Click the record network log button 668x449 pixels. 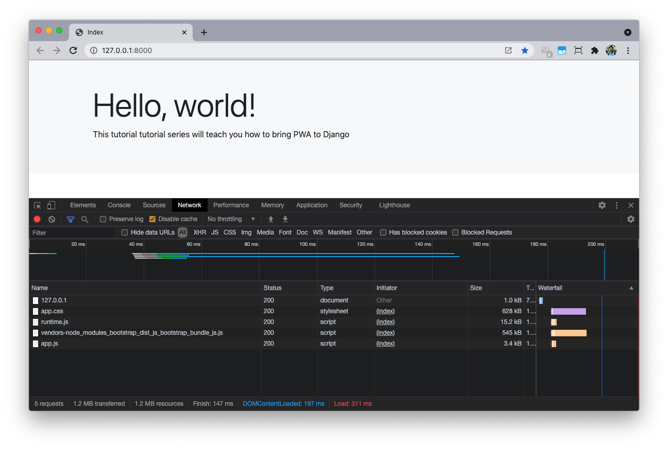[37, 219]
